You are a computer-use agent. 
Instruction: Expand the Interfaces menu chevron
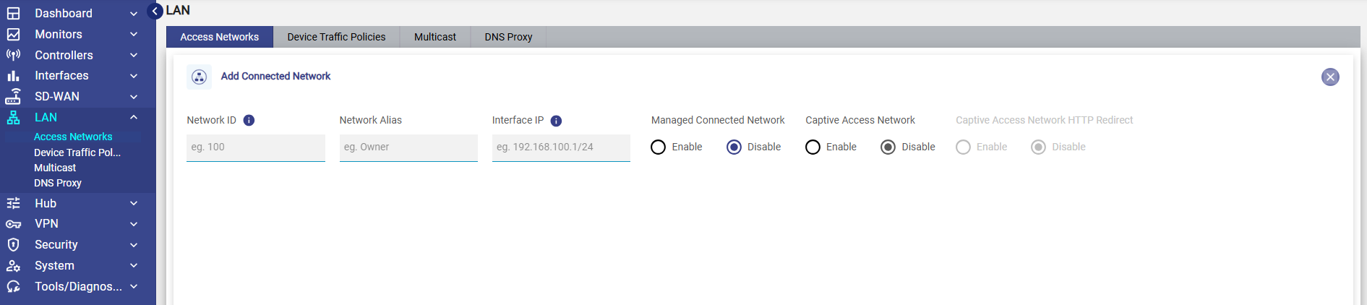point(134,76)
